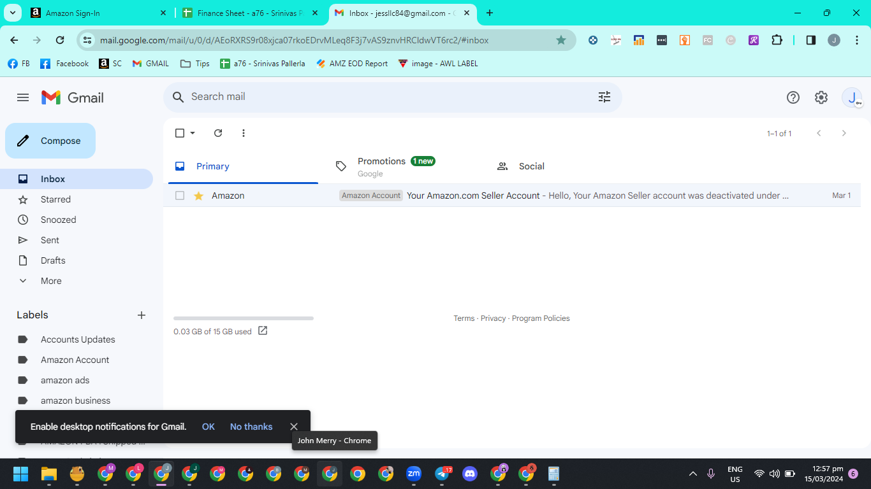This screenshot has height=489, width=871.
Task: Unstar the Amazon email
Action: point(198,195)
